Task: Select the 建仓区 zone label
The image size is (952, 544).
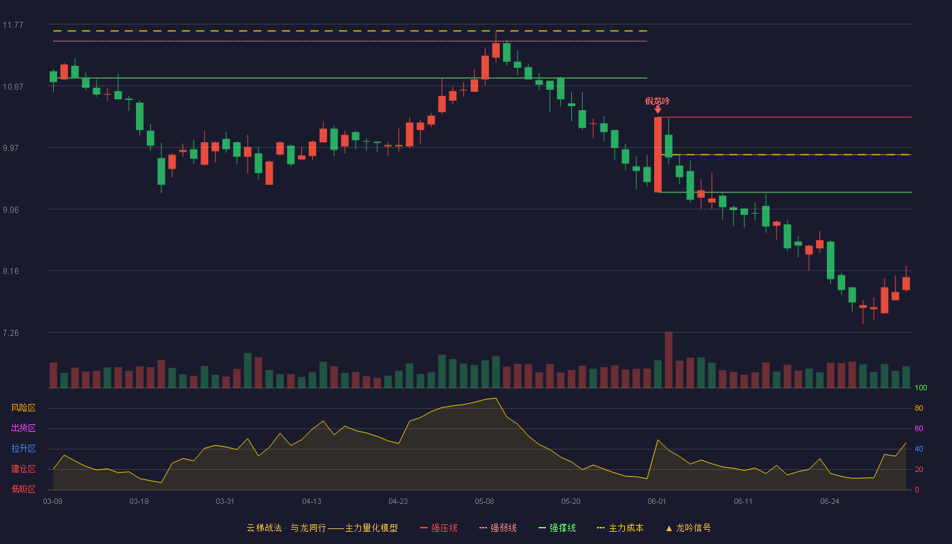Action: pyautogui.click(x=23, y=469)
